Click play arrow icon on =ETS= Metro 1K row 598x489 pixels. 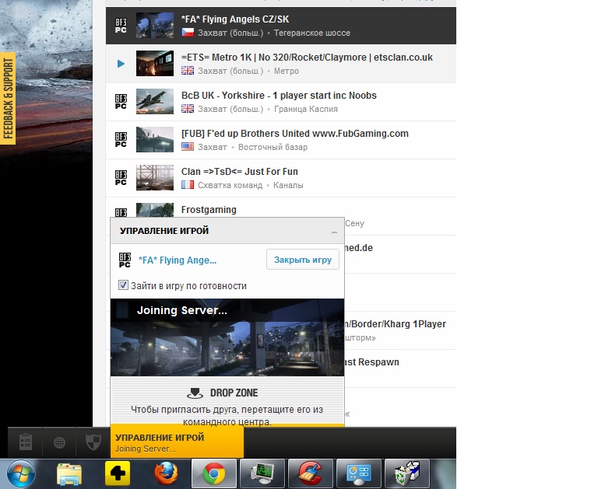(121, 64)
